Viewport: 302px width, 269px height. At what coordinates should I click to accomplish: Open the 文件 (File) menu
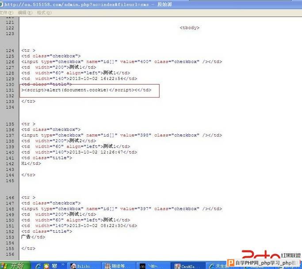click(x=7, y=13)
